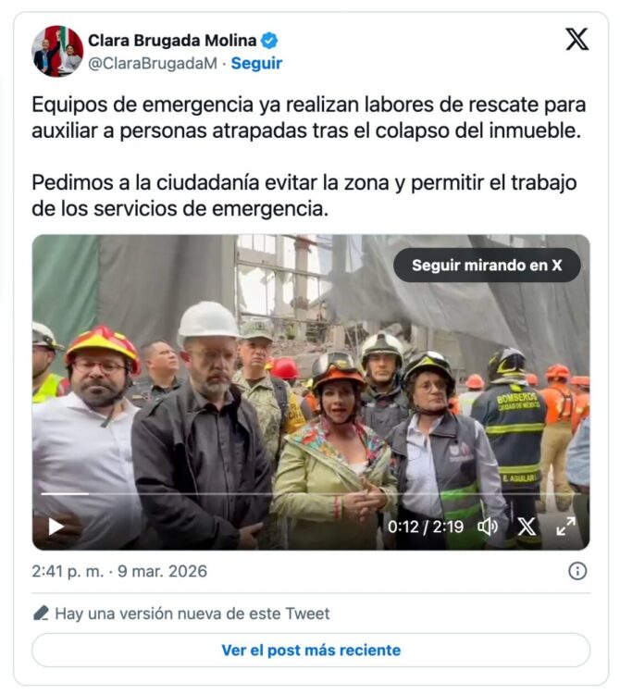Seek on the video progress bar

click(x=311, y=493)
